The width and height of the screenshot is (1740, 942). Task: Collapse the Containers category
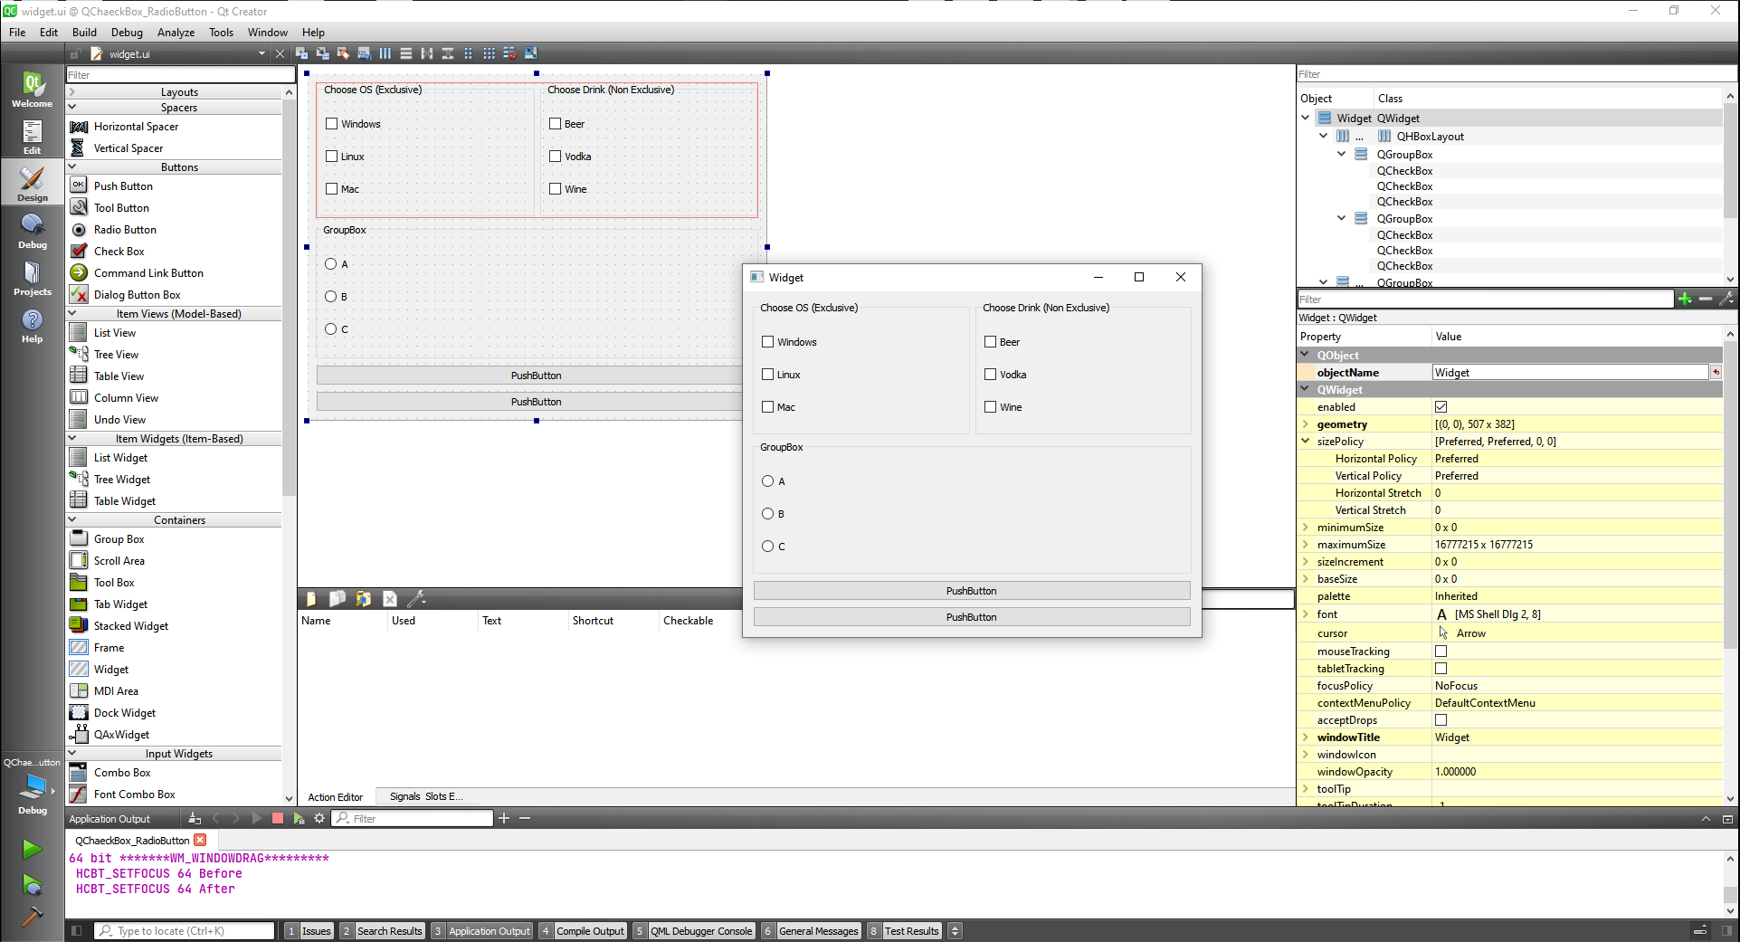click(x=72, y=520)
